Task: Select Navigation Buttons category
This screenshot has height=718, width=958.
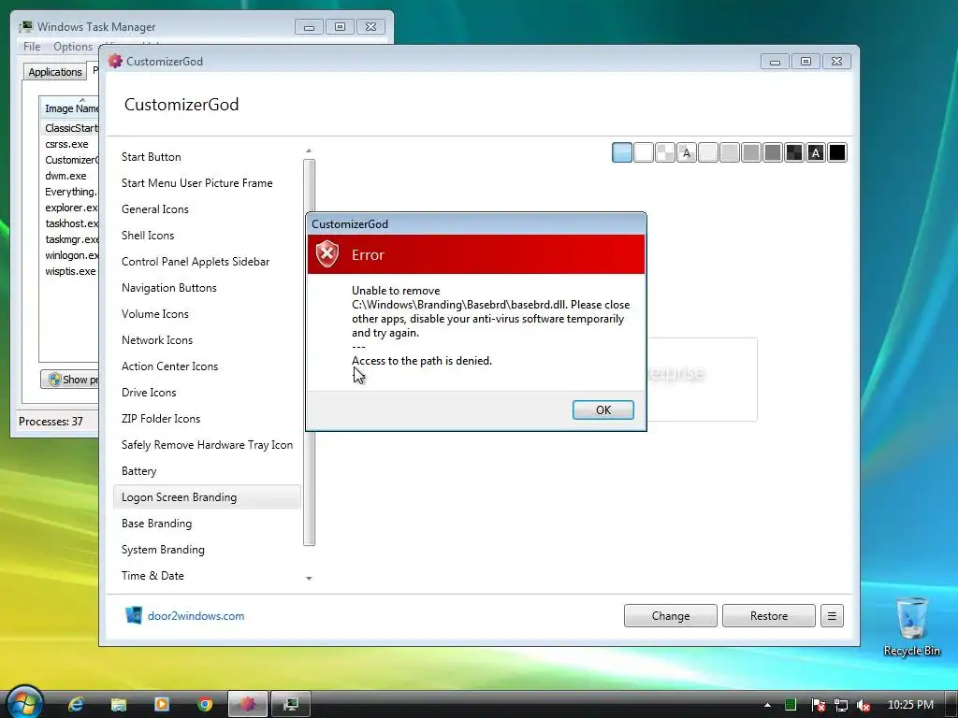Action: point(207,288)
